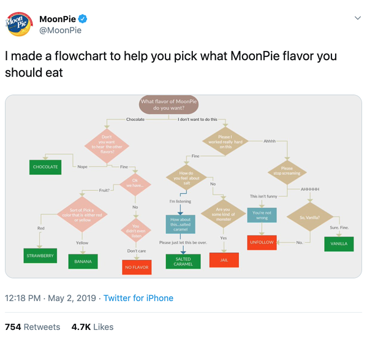Click the 'What flavor of MoonPie' start node
The height and width of the screenshot is (341, 367).
pos(168,104)
